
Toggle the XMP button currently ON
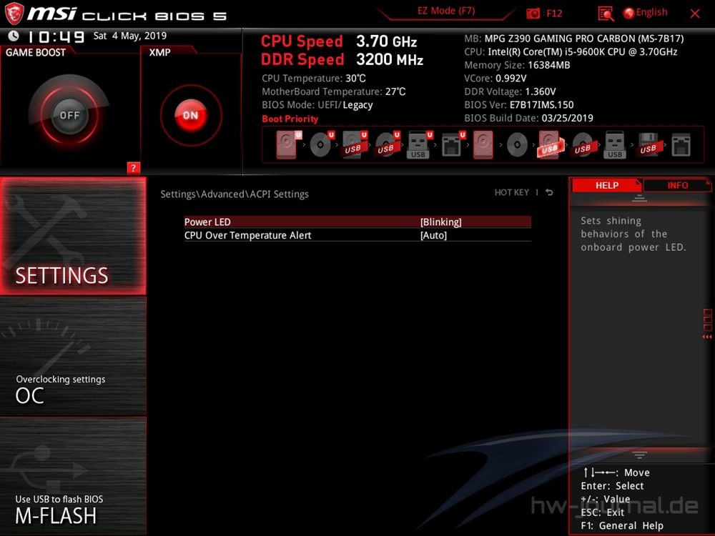coord(190,115)
